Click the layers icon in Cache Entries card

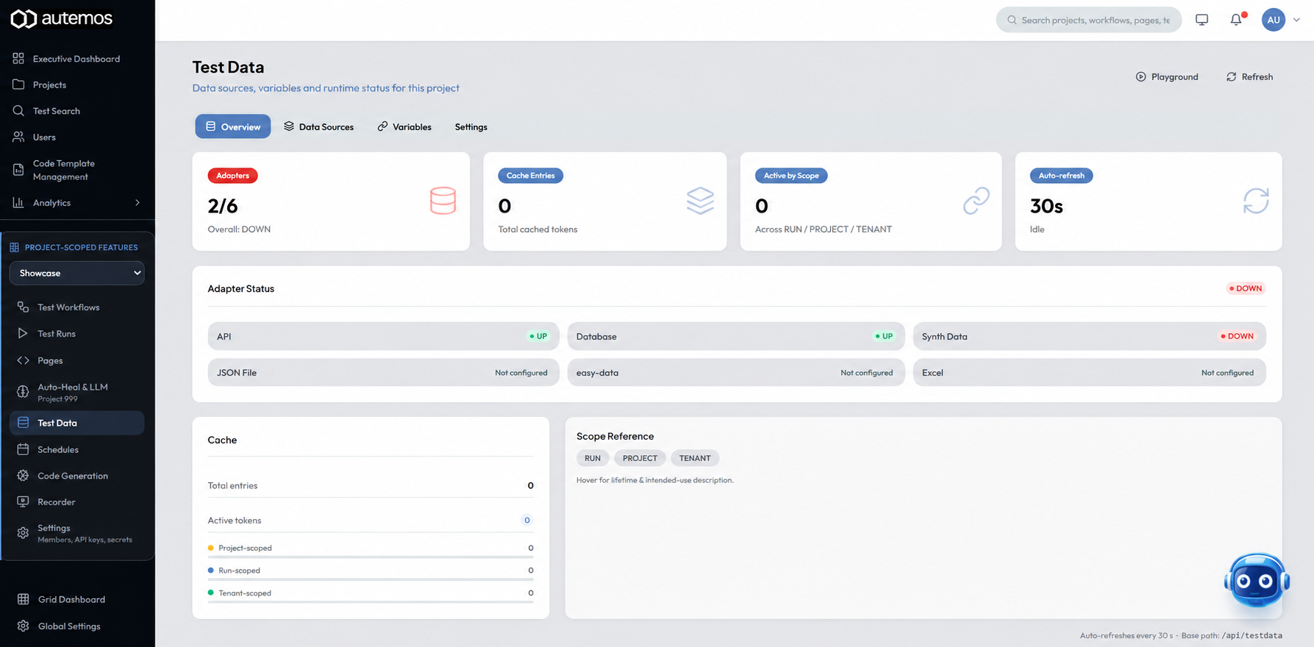click(x=700, y=201)
